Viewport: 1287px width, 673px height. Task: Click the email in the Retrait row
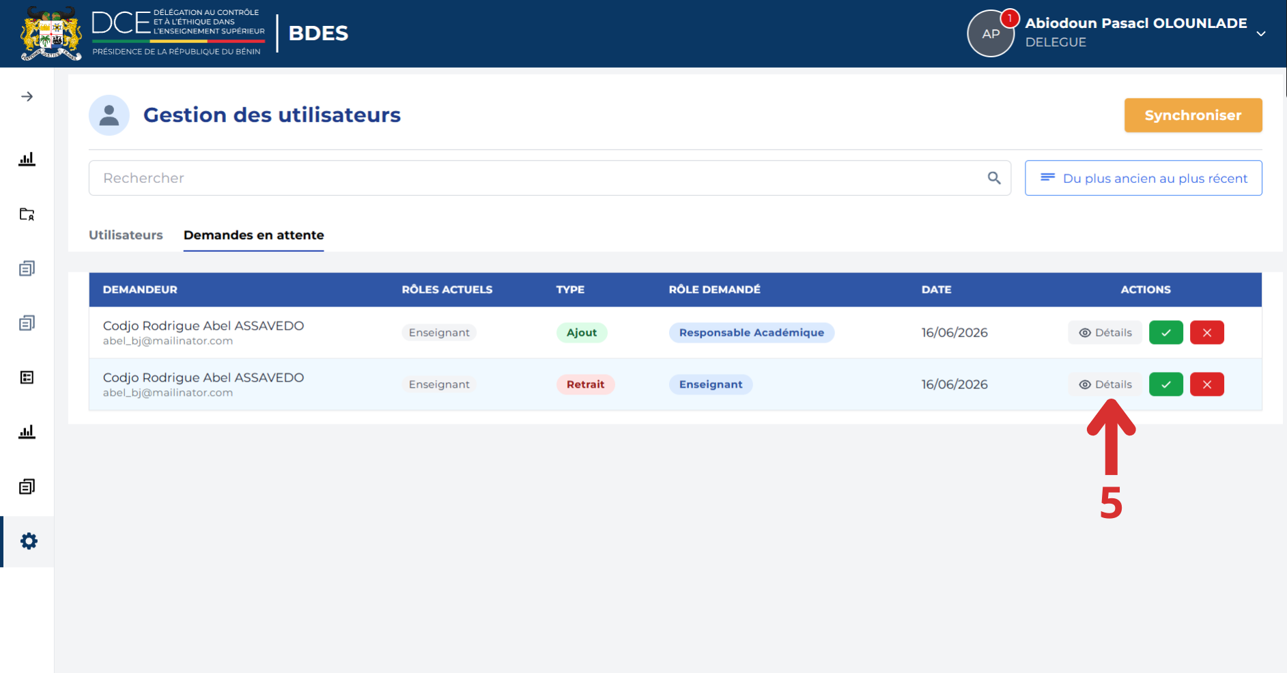(x=168, y=392)
